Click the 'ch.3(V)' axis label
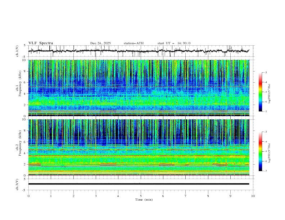 (x=17, y=184)
